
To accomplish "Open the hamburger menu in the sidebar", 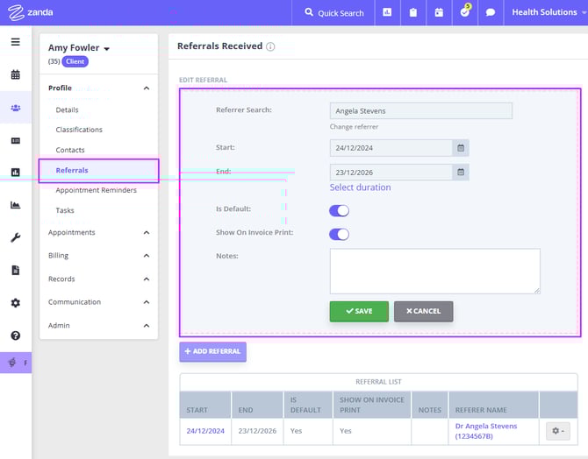I will click(x=15, y=42).
